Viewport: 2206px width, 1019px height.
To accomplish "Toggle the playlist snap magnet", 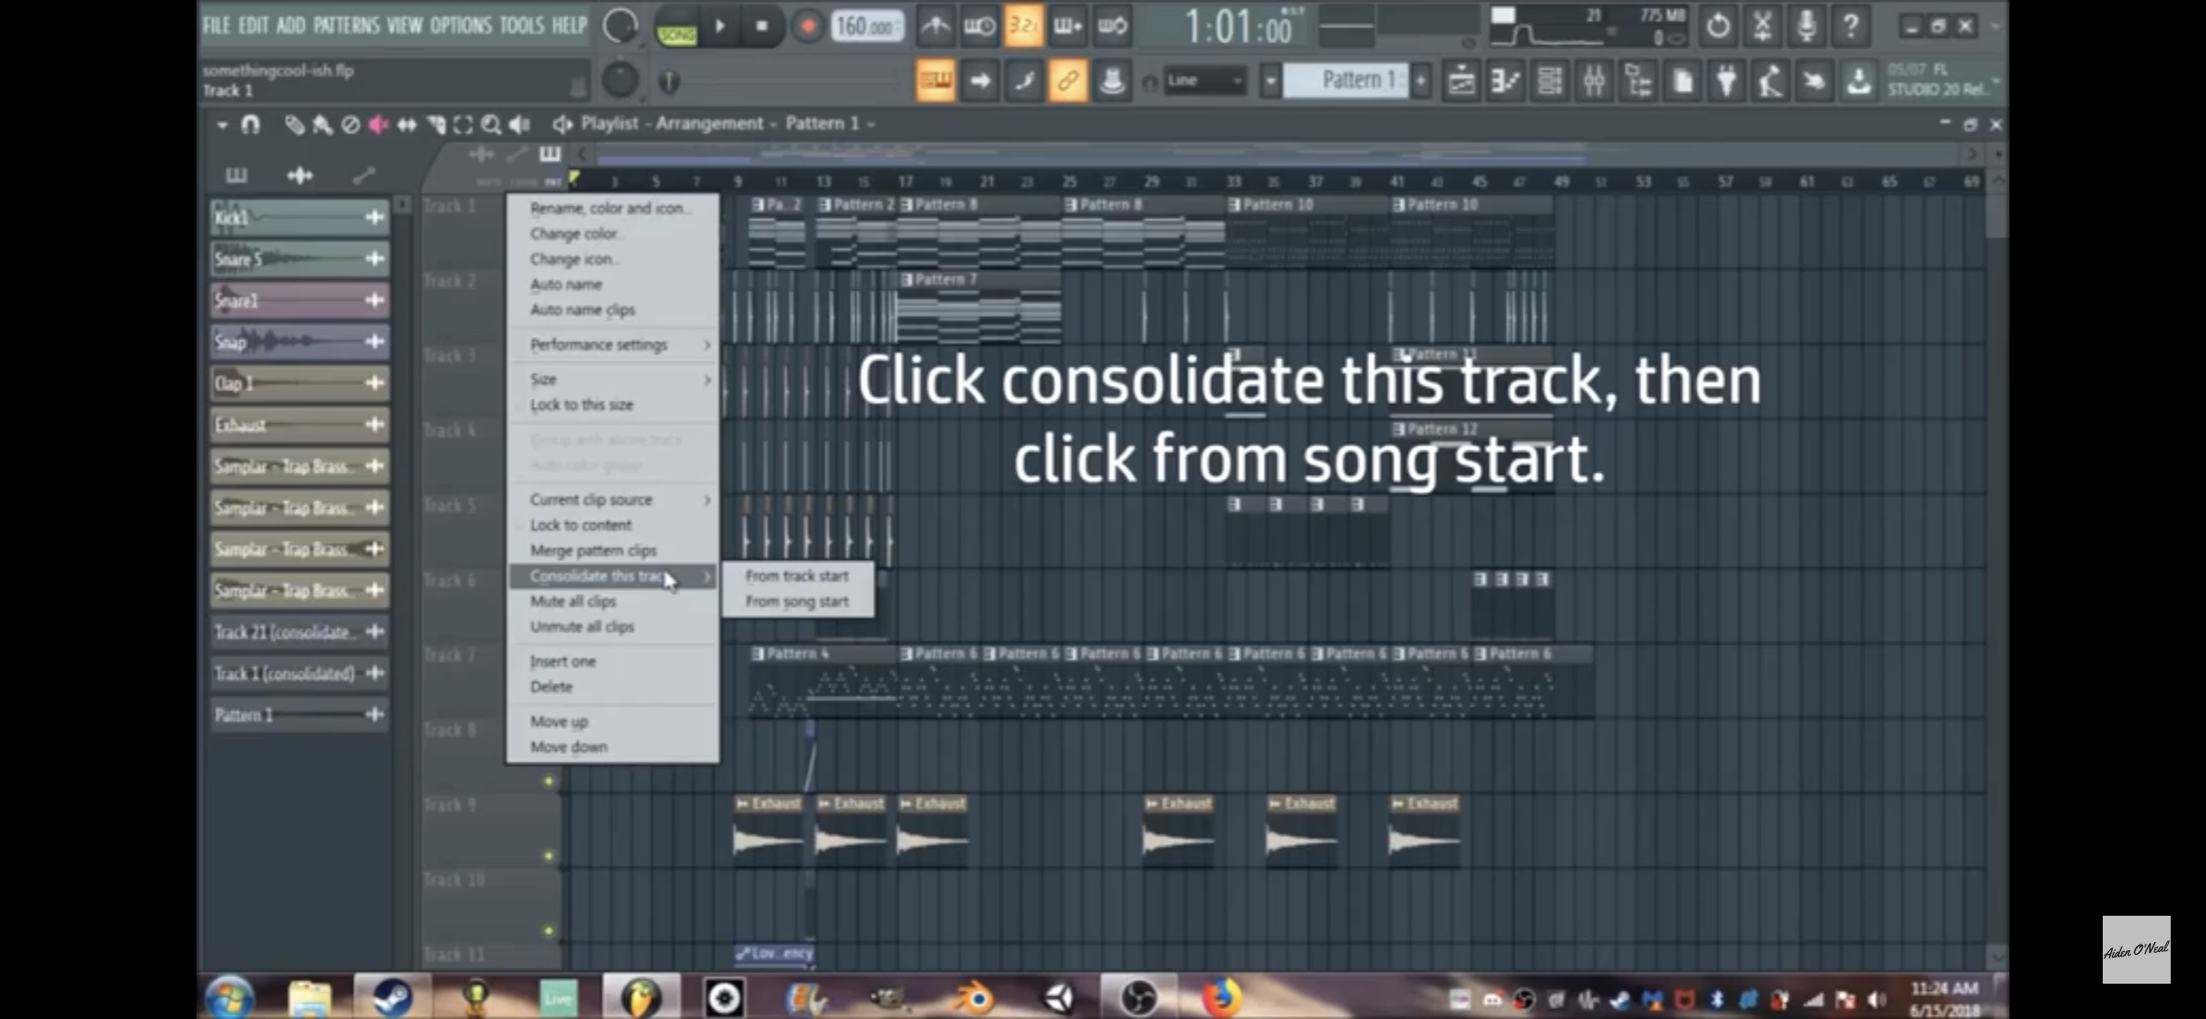I will [251, 124].
